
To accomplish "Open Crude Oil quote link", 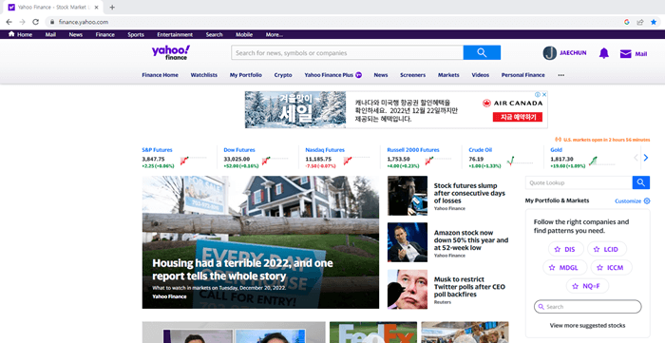I will coord(480,150).
